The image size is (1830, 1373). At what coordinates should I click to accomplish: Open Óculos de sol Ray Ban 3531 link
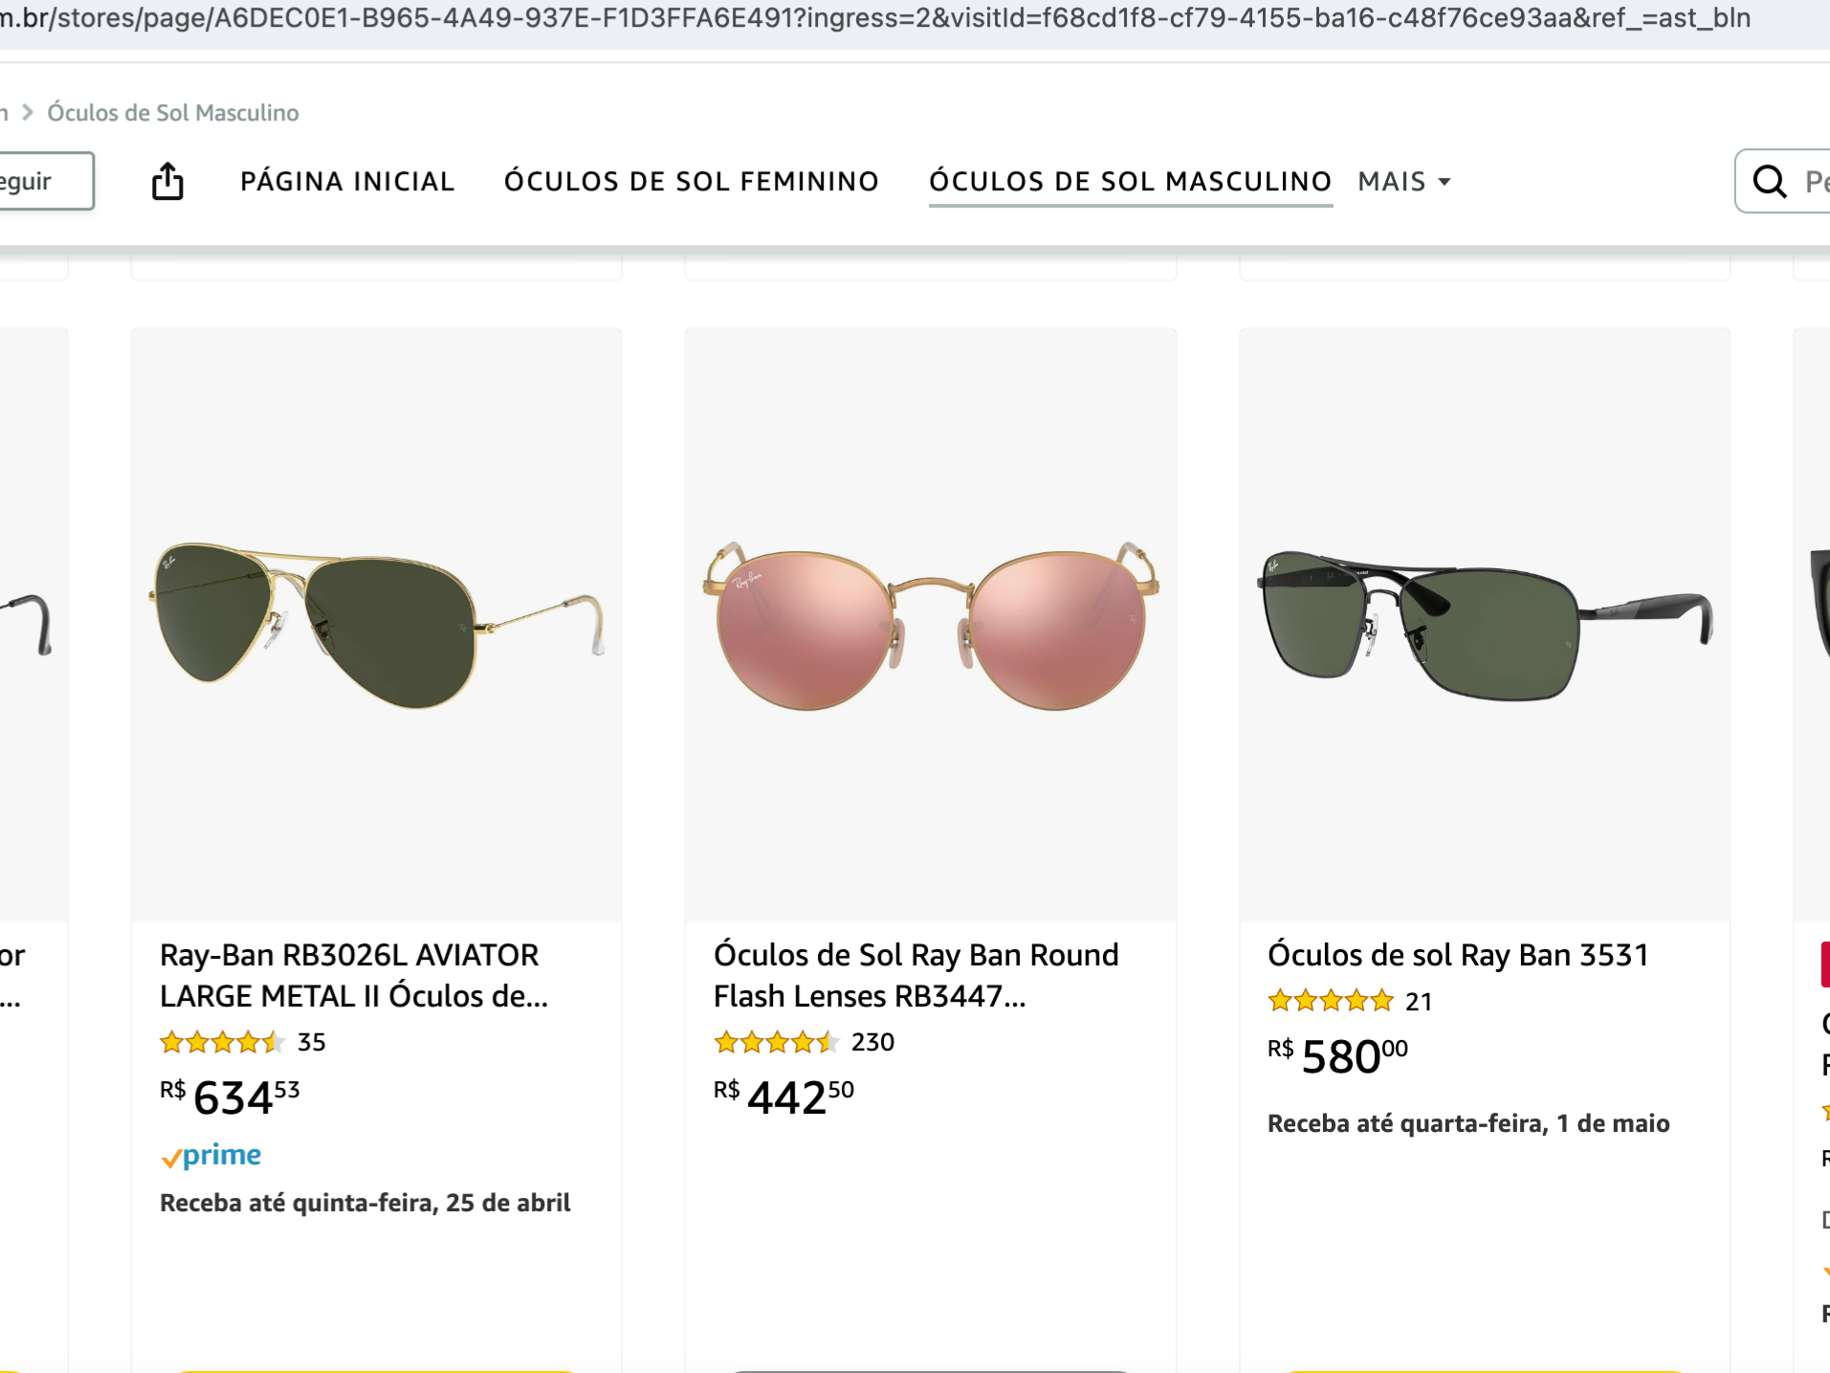(1458, 955)
